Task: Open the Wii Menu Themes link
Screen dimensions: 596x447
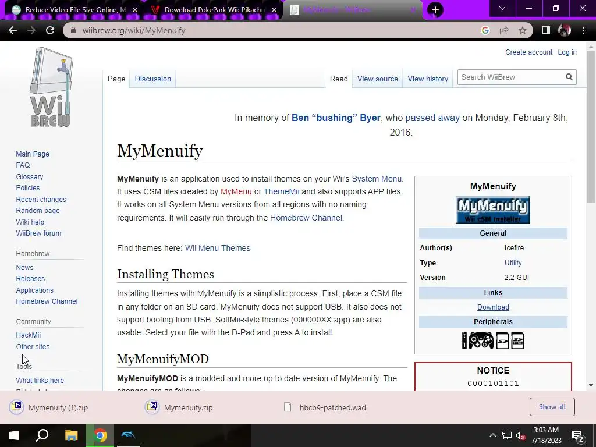Action: click(218, 248)
